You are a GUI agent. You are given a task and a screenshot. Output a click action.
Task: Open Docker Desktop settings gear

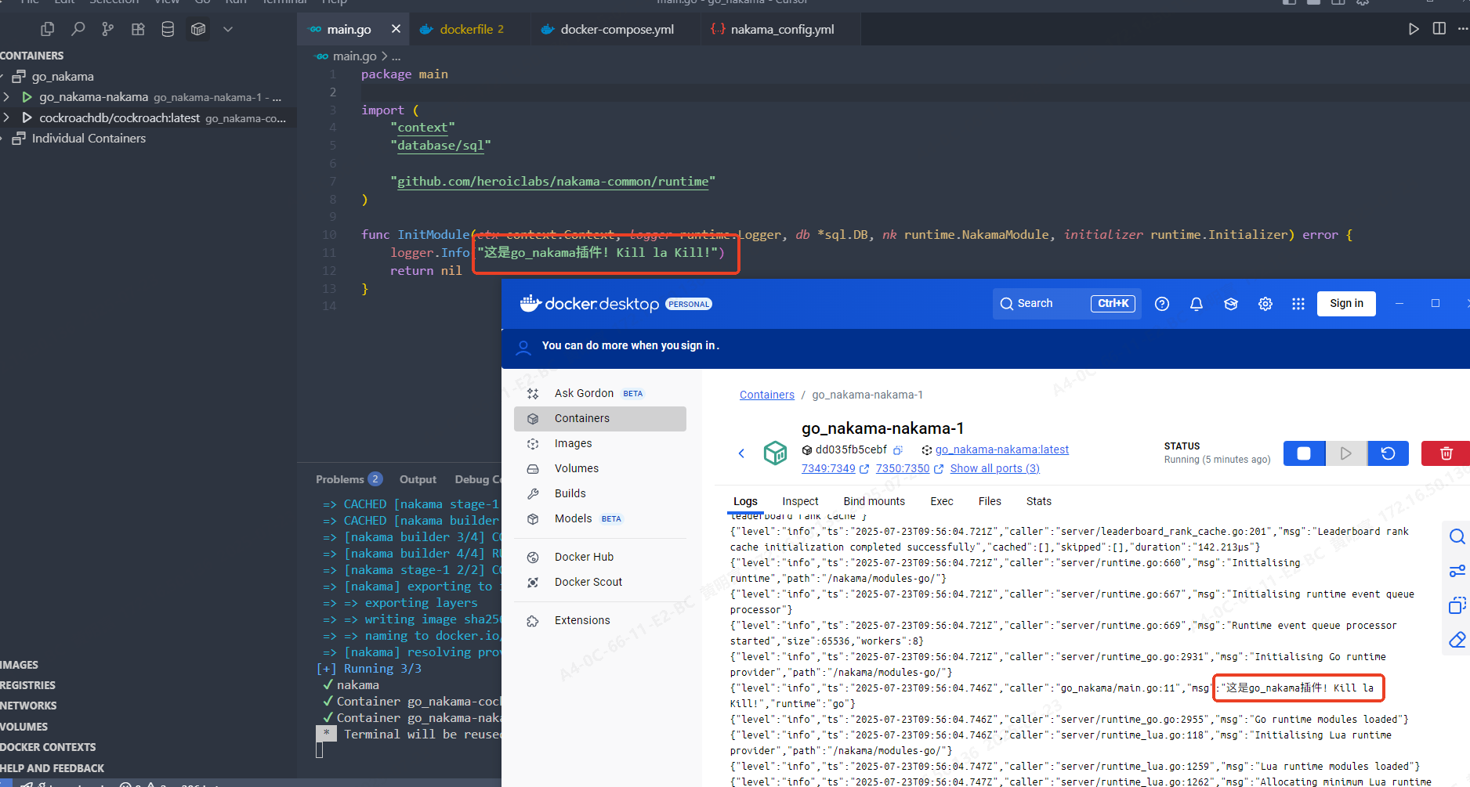point(1265,304)
